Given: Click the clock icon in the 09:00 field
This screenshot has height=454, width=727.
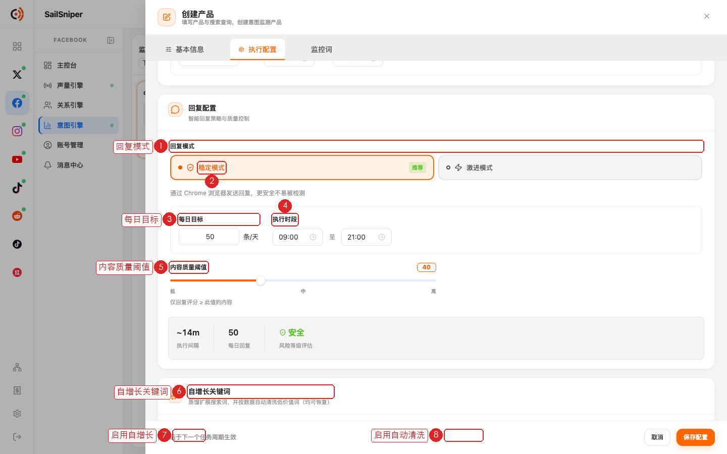Looking at the screenshot, I should 313,237.
